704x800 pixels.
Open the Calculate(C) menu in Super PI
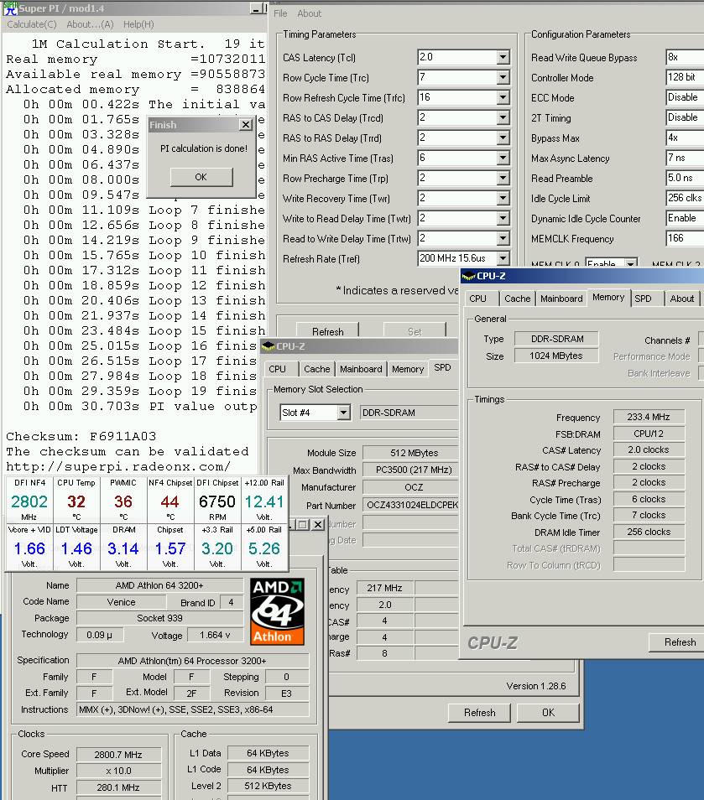pos(32,24)
